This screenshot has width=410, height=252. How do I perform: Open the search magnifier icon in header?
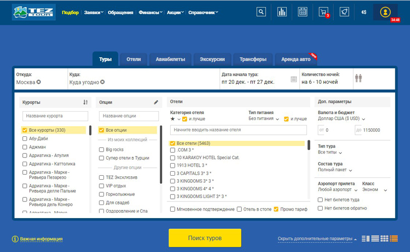click(261, 12)
